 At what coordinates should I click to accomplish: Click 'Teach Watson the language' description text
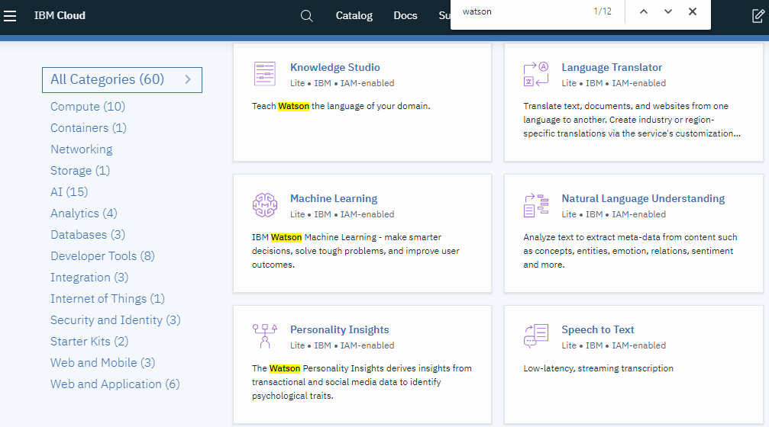[341, 106]
